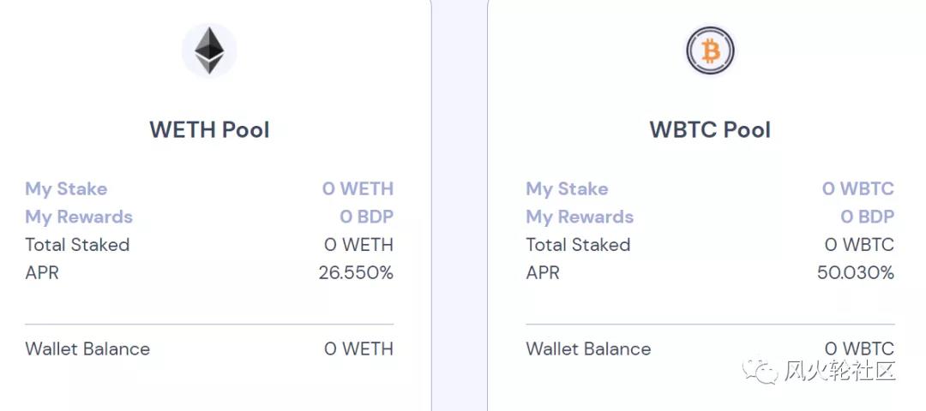The width and height of the screenshot is (926, 411).
Task: Click the WETH wallet balance amount
Action: 358,349
